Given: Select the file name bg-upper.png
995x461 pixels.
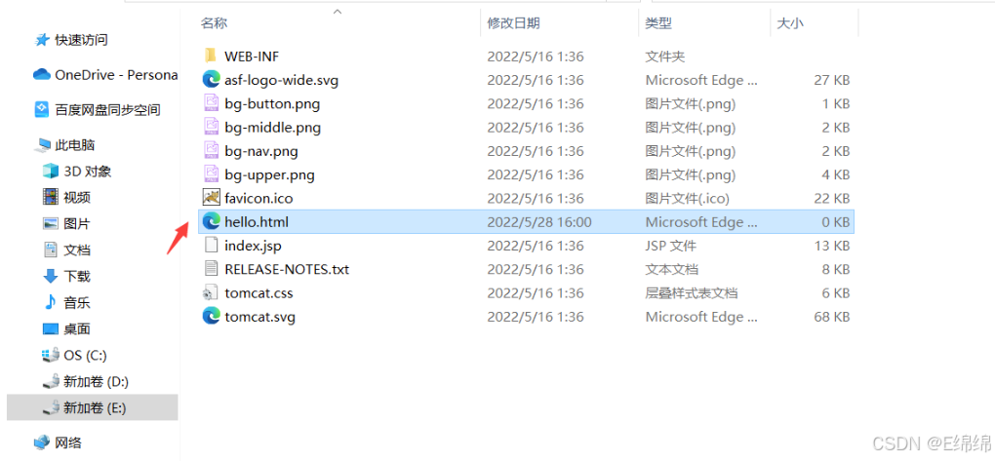Looking at the screenshot, I should pos(269,174).
